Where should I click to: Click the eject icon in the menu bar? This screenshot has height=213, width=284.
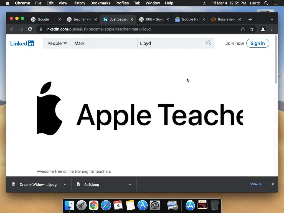204,3
